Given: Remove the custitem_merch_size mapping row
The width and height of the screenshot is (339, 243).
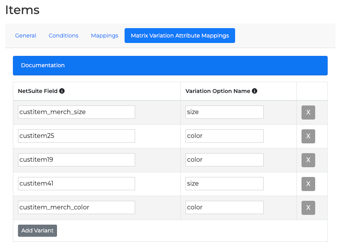Looking at the screenshot, I should (308, 113).
